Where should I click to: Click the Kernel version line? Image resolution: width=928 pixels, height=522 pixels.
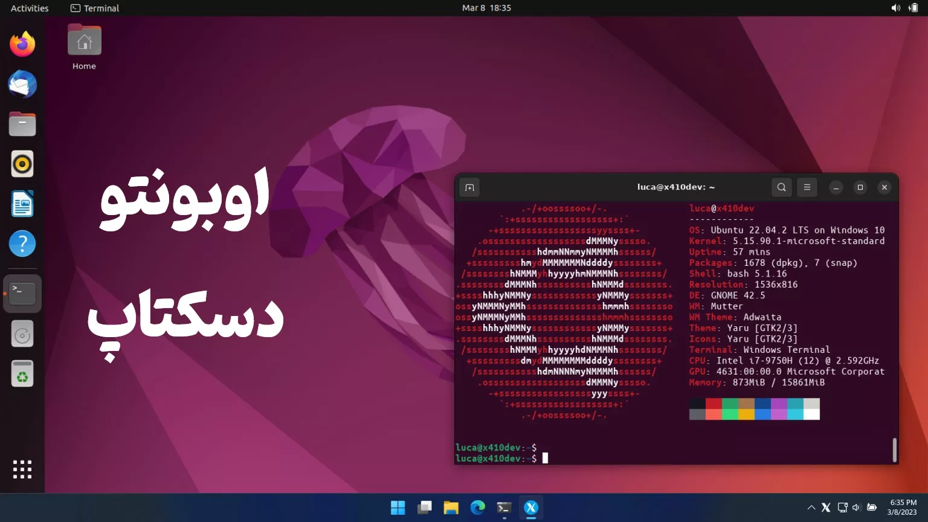point(787,241)
